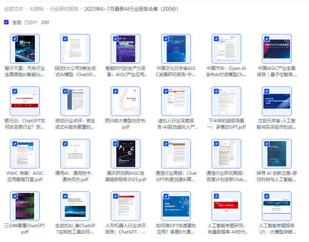This screenshot has width=309, height=242.
Task: Click file name 通用AI，通用技术，通向何方.pdf
Action: tap(74, 176)
